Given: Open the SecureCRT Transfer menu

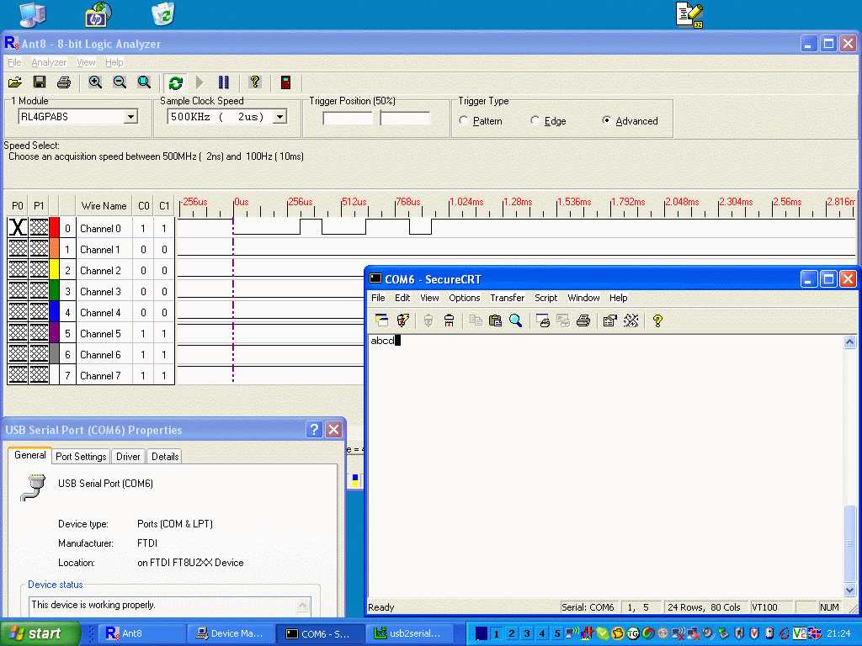Looking at the screenshot, I should tap(507, 298).
